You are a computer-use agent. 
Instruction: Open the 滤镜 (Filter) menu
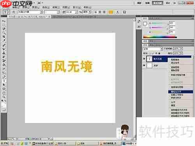coord(56,7)
